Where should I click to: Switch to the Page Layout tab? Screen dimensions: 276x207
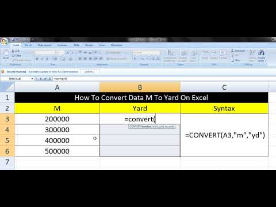[44, 45]
